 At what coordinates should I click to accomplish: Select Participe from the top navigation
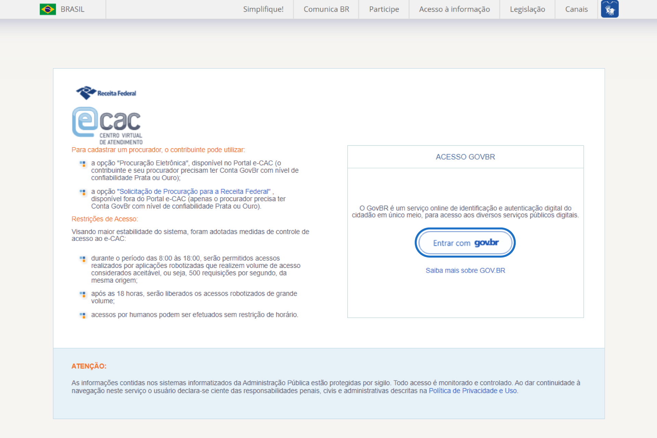pos(384,9)
